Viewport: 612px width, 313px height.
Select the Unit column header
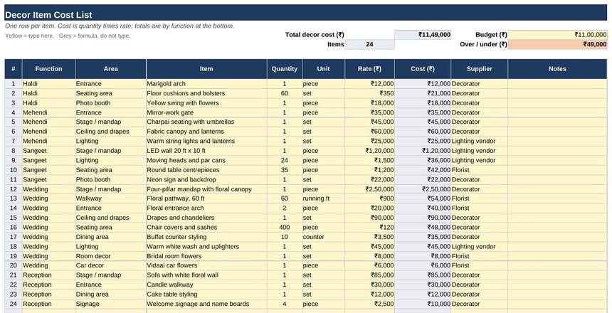pos(324,69)
